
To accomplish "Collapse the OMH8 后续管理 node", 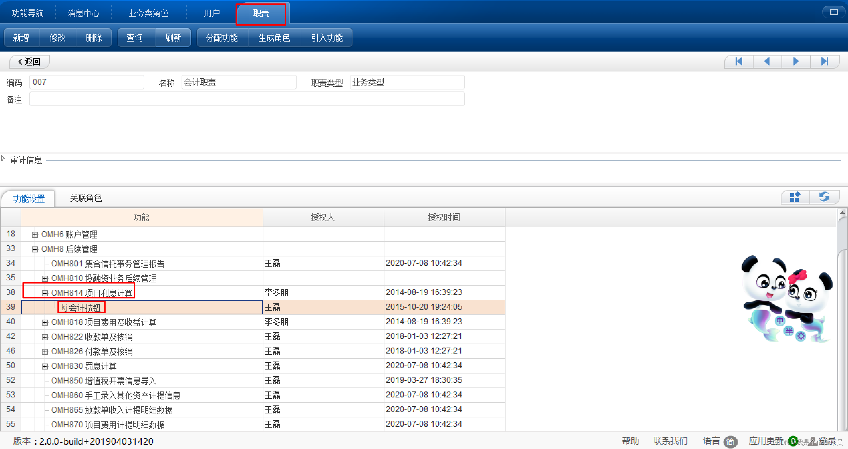I will (x=35, y=249).
